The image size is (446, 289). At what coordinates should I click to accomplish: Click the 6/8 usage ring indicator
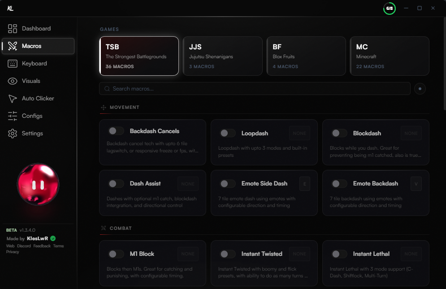tap(390, 8)
